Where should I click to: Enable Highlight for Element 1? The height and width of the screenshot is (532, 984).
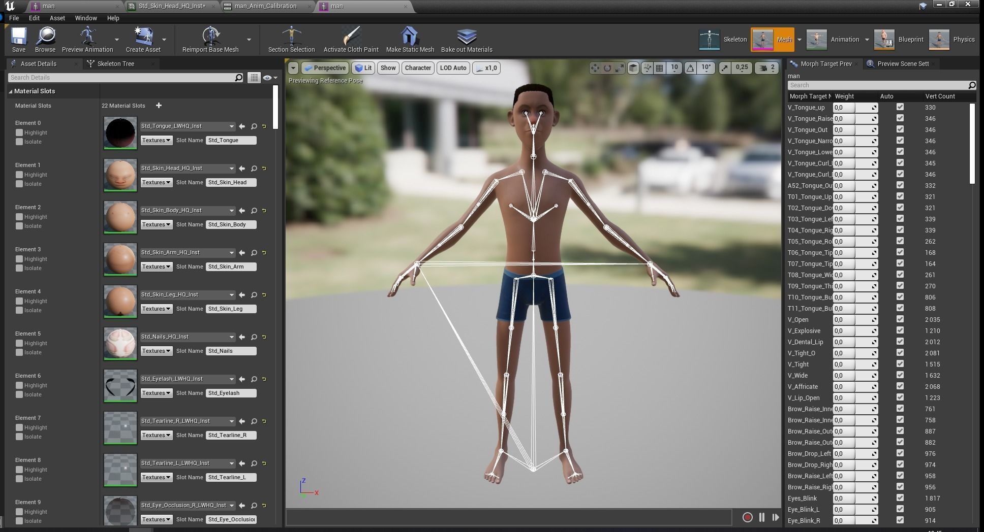coord(19,175)
